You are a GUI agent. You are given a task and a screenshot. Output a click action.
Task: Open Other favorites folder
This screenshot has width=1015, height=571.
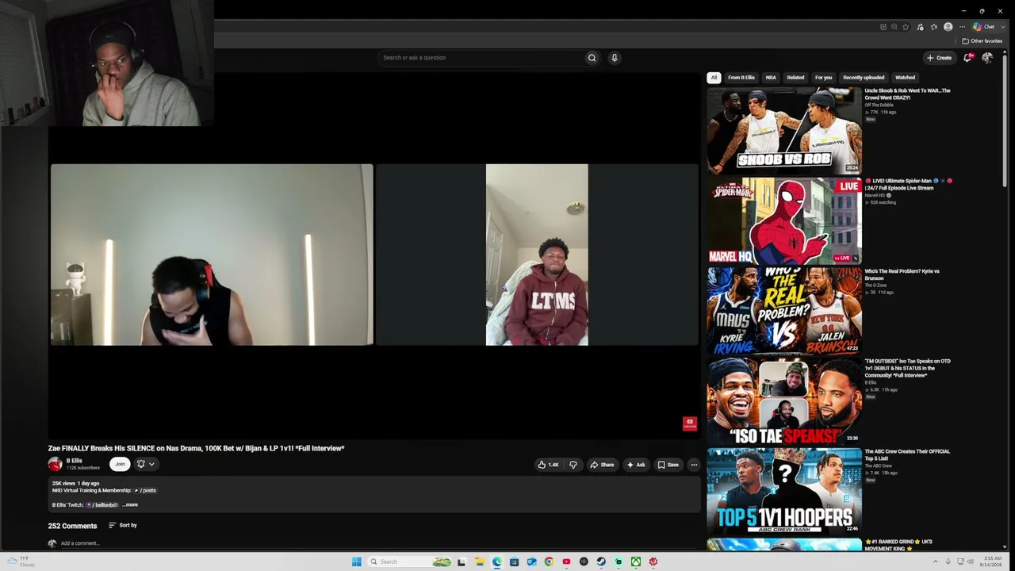[982, 41]
